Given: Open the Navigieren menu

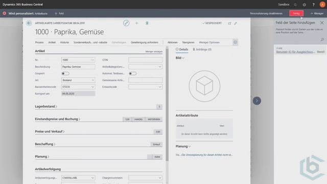Looking at the screenshot, I should pos(188,42).
